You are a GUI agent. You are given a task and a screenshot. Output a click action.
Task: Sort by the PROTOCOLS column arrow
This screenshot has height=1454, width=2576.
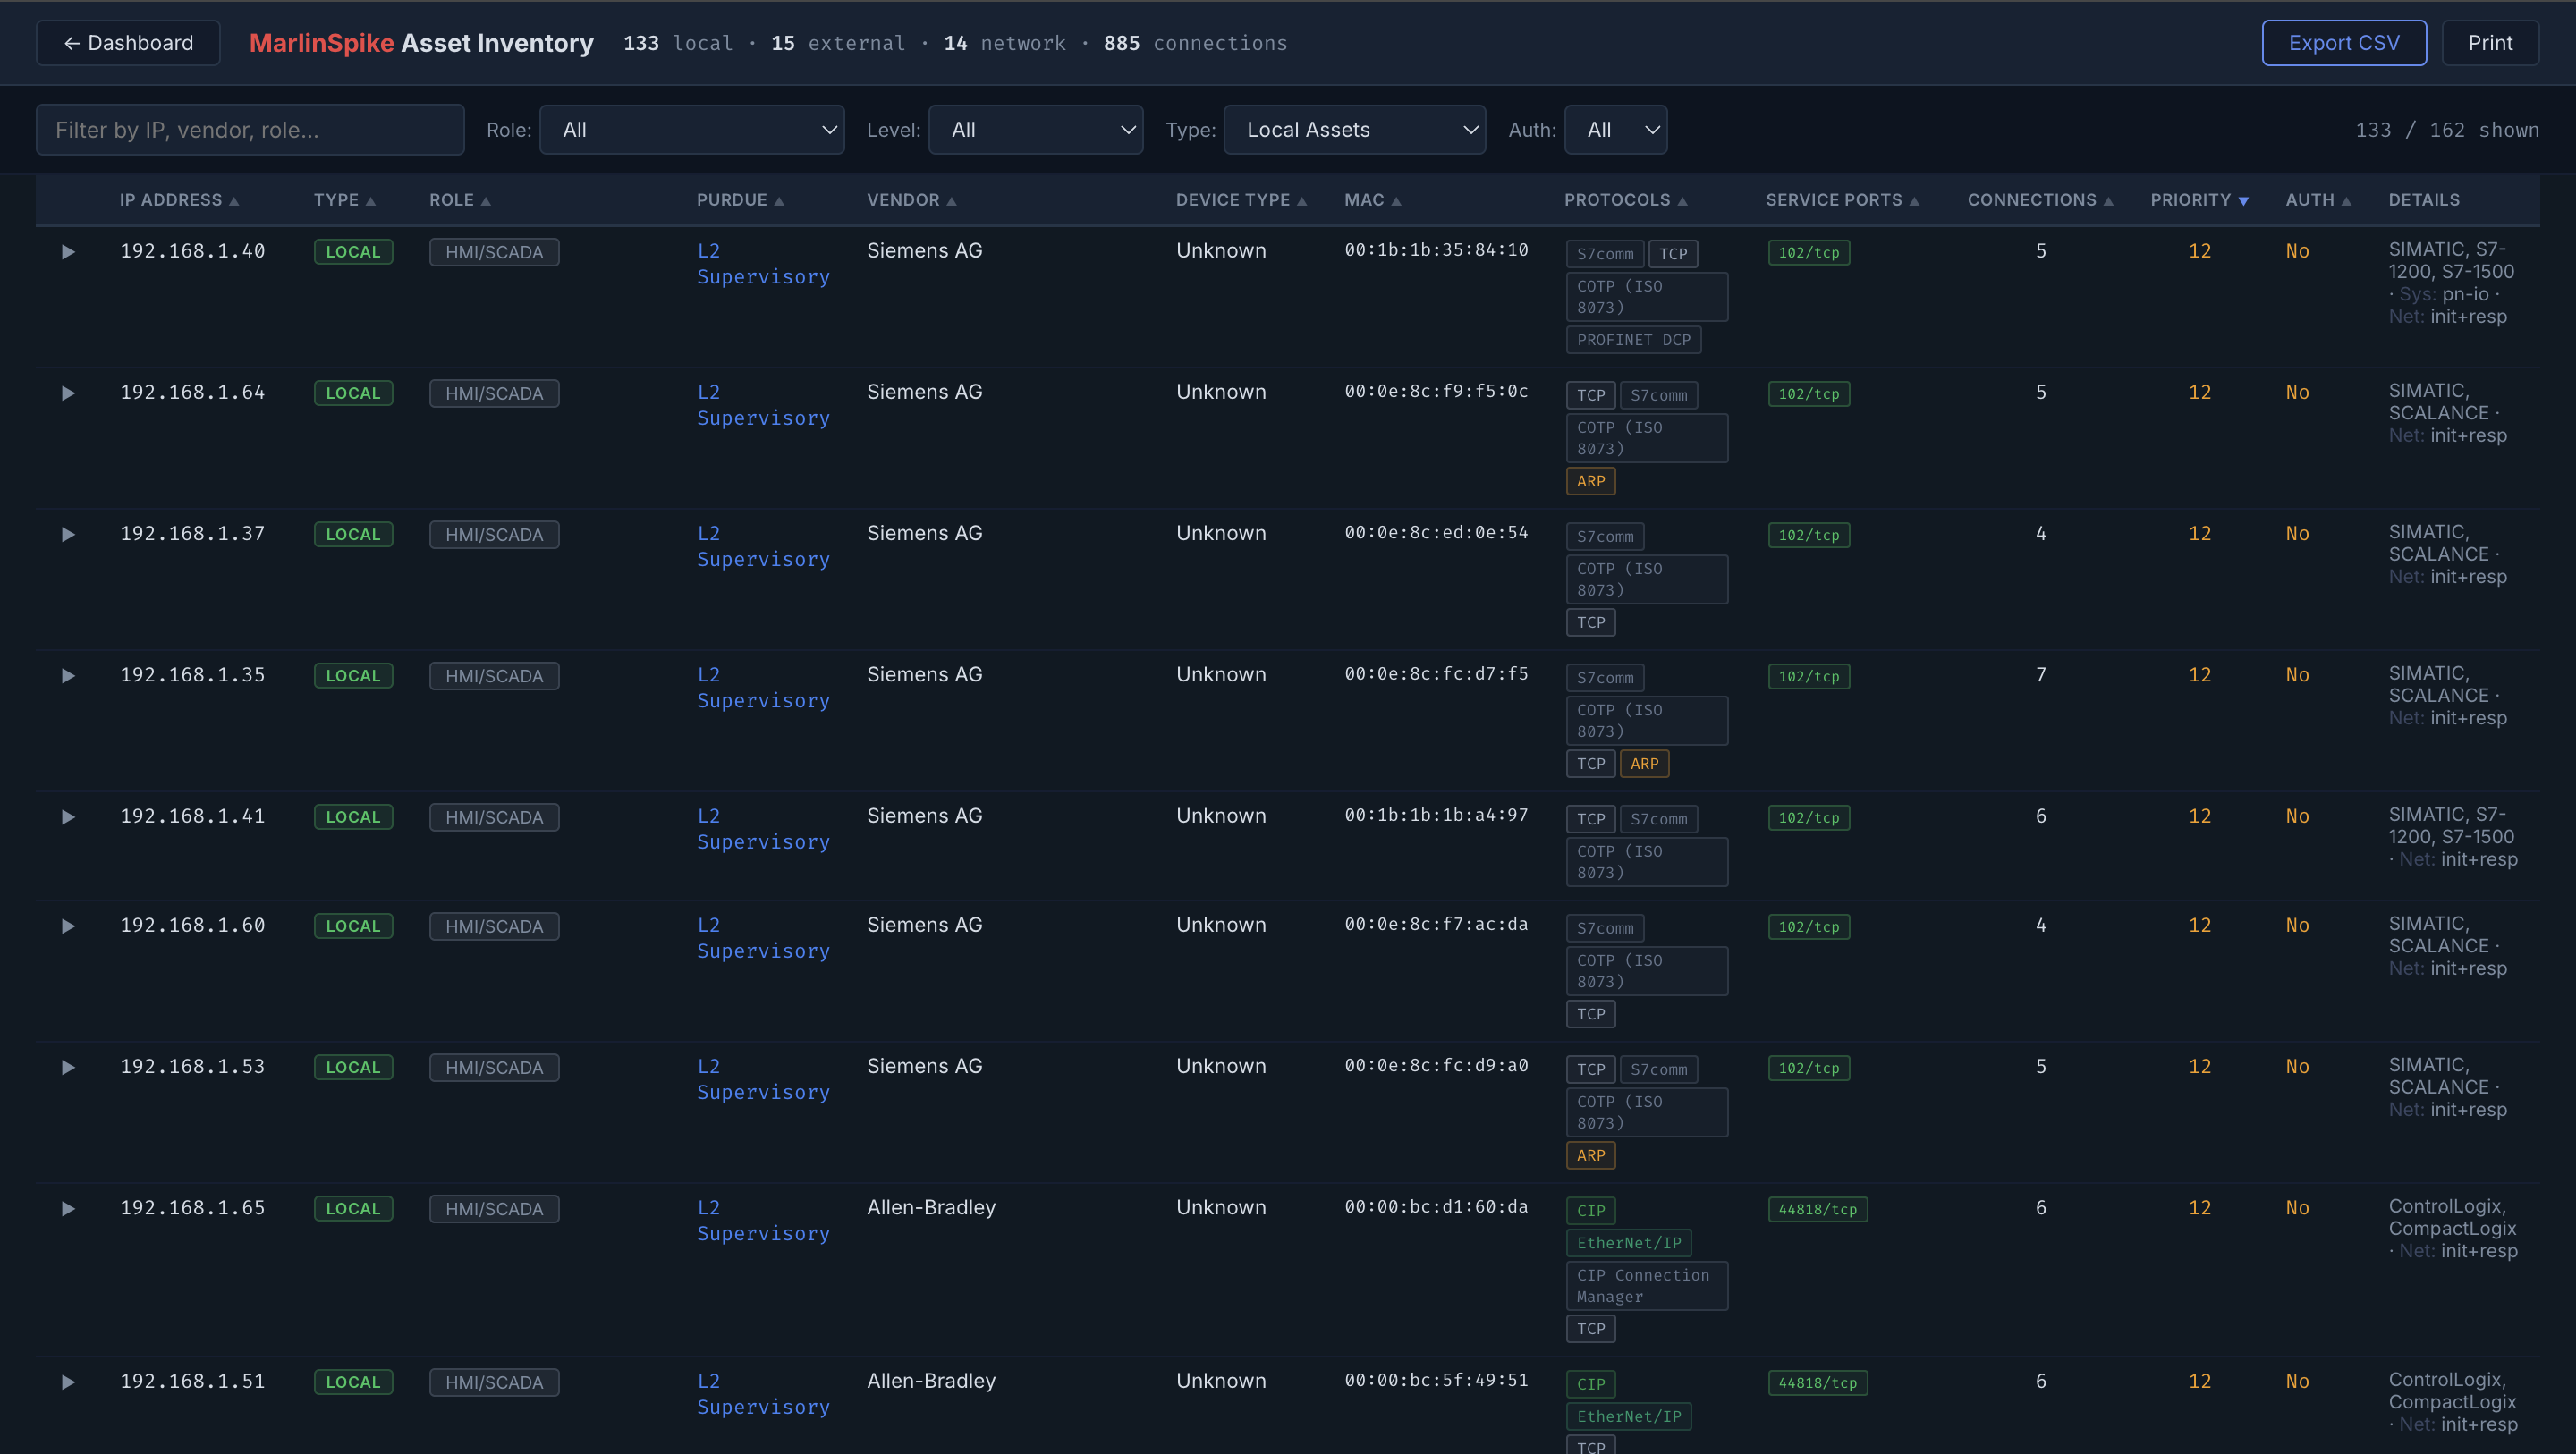(x=1683, y=200)
